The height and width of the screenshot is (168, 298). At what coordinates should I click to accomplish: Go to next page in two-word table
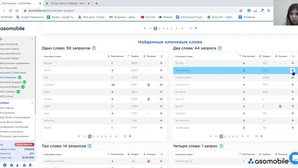pos(242,136)
